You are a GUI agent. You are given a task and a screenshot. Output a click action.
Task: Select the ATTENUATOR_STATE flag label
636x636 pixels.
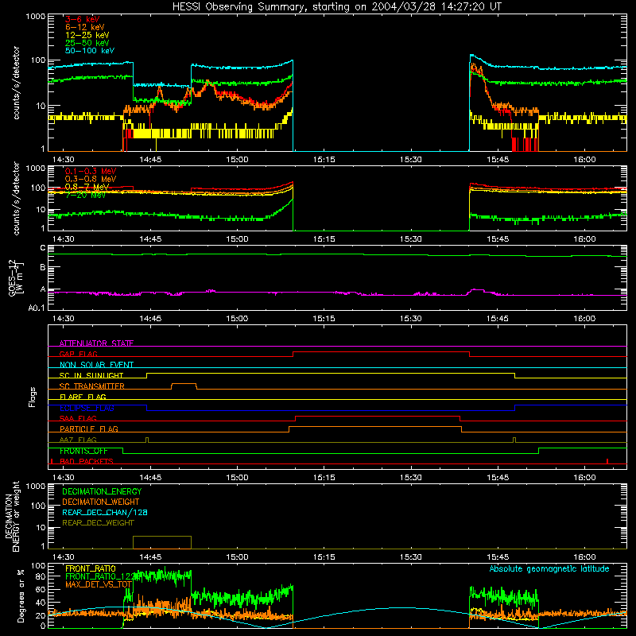point(96,343)
